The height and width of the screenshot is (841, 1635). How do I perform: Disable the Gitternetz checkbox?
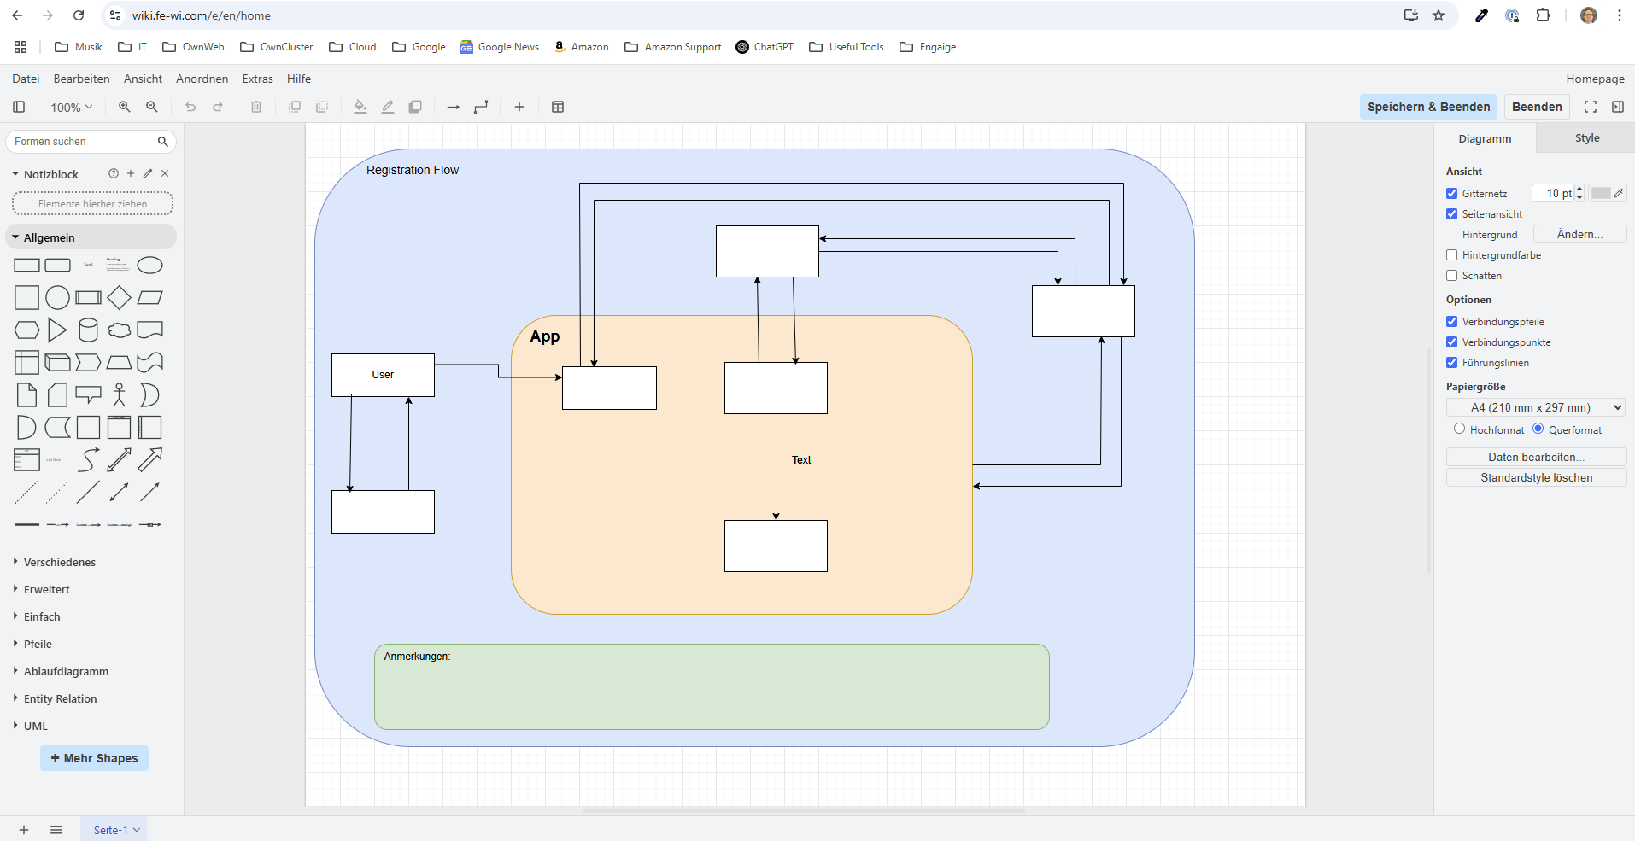tap(1452, 193)
